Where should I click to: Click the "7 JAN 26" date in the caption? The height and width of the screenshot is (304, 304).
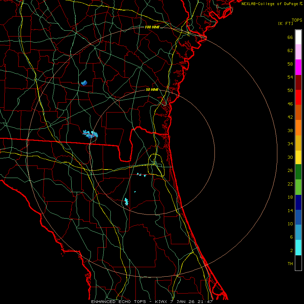(x=183, y=302)
